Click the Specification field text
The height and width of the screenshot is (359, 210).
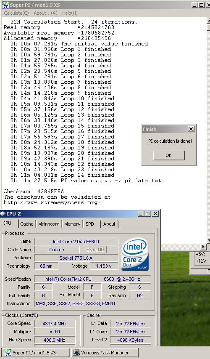point(92,279)
